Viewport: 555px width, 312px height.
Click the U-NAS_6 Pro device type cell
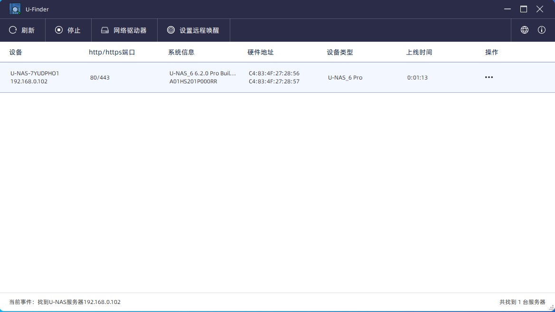tap(345, 77)
